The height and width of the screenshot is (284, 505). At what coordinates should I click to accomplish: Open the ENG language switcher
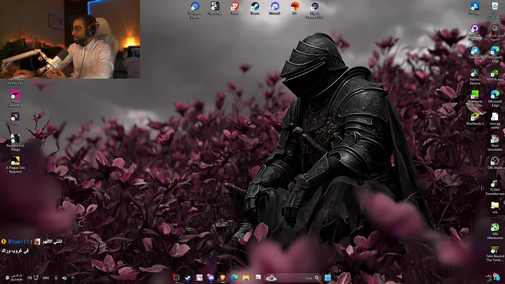(x=46, y=278)
